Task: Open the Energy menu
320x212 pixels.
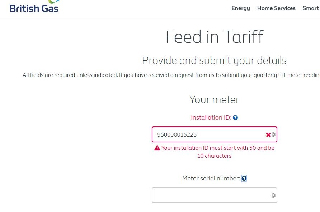Action: pos(241,8)
